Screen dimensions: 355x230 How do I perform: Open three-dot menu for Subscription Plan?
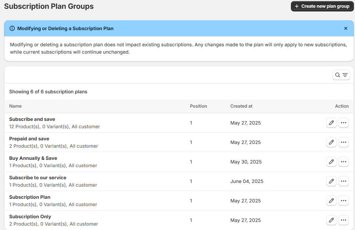coord(343,201)
